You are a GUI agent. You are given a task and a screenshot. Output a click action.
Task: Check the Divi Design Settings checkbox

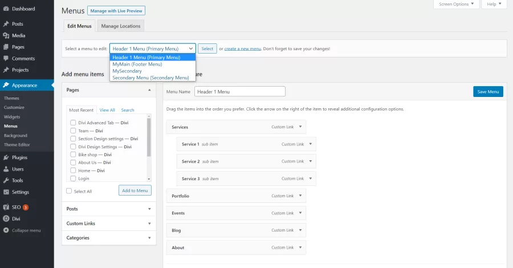coord(73,147)
